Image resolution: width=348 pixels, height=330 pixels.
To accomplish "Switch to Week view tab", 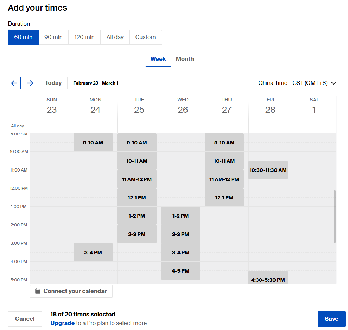I will [158, 59].
